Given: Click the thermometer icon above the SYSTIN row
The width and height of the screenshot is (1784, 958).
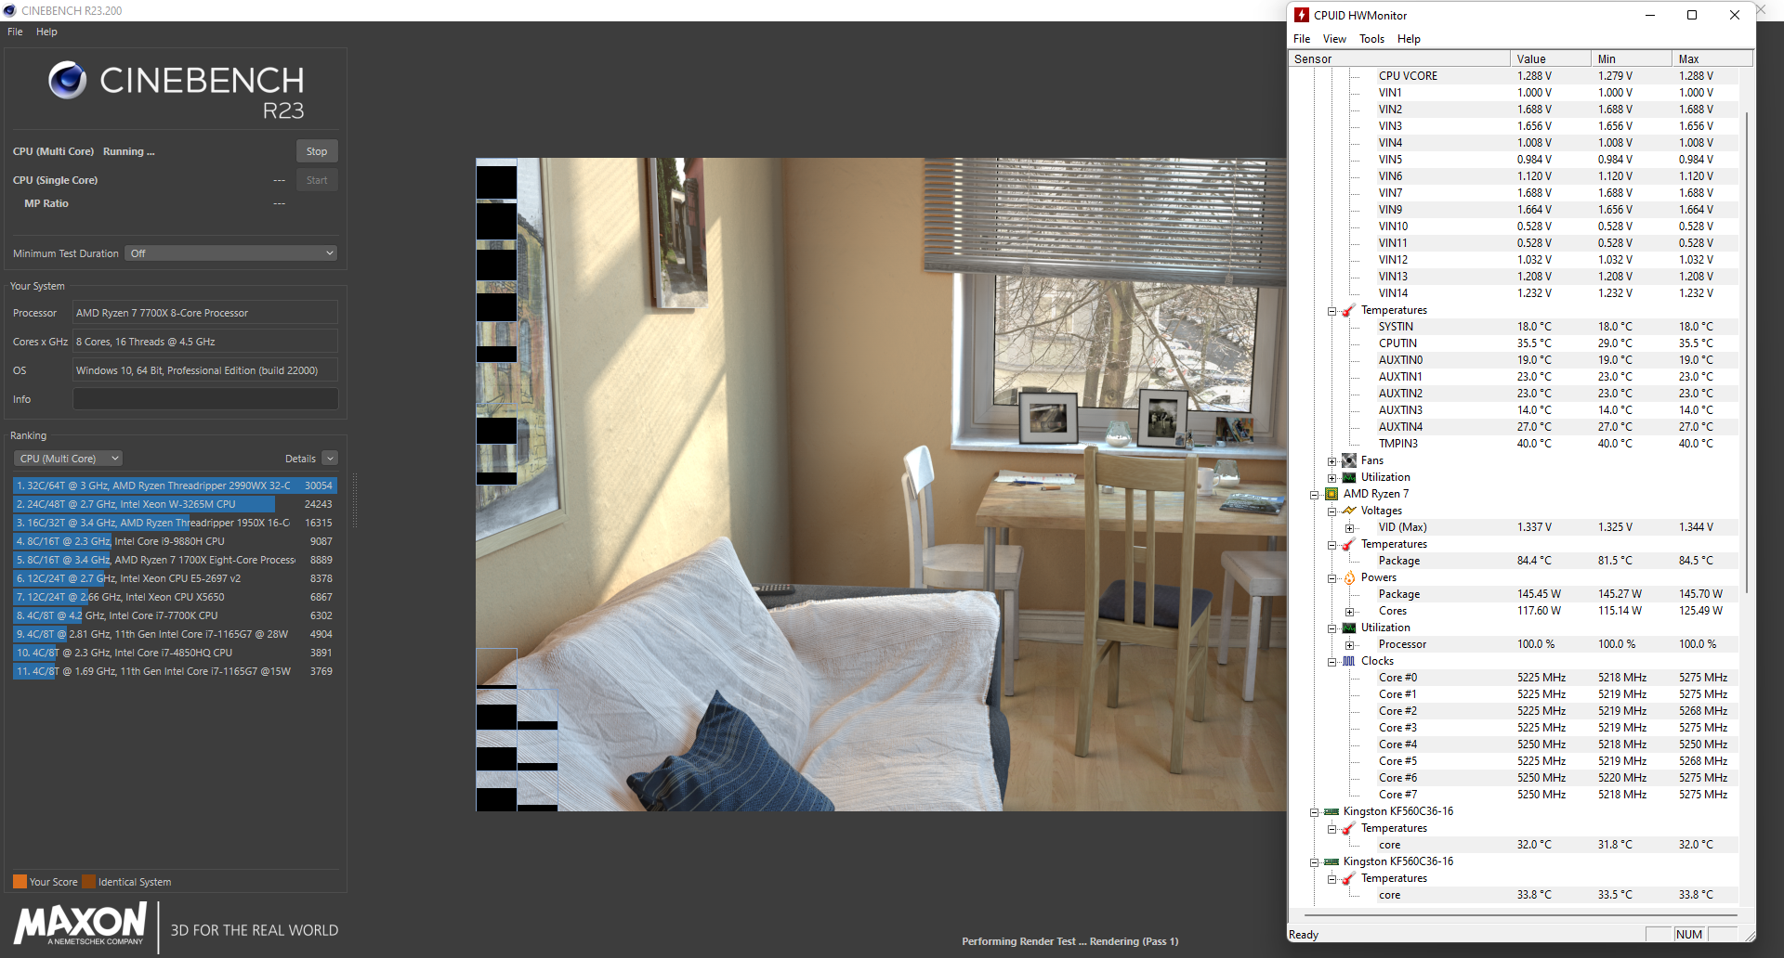Looking at the screenshot, I should 1349,310.
